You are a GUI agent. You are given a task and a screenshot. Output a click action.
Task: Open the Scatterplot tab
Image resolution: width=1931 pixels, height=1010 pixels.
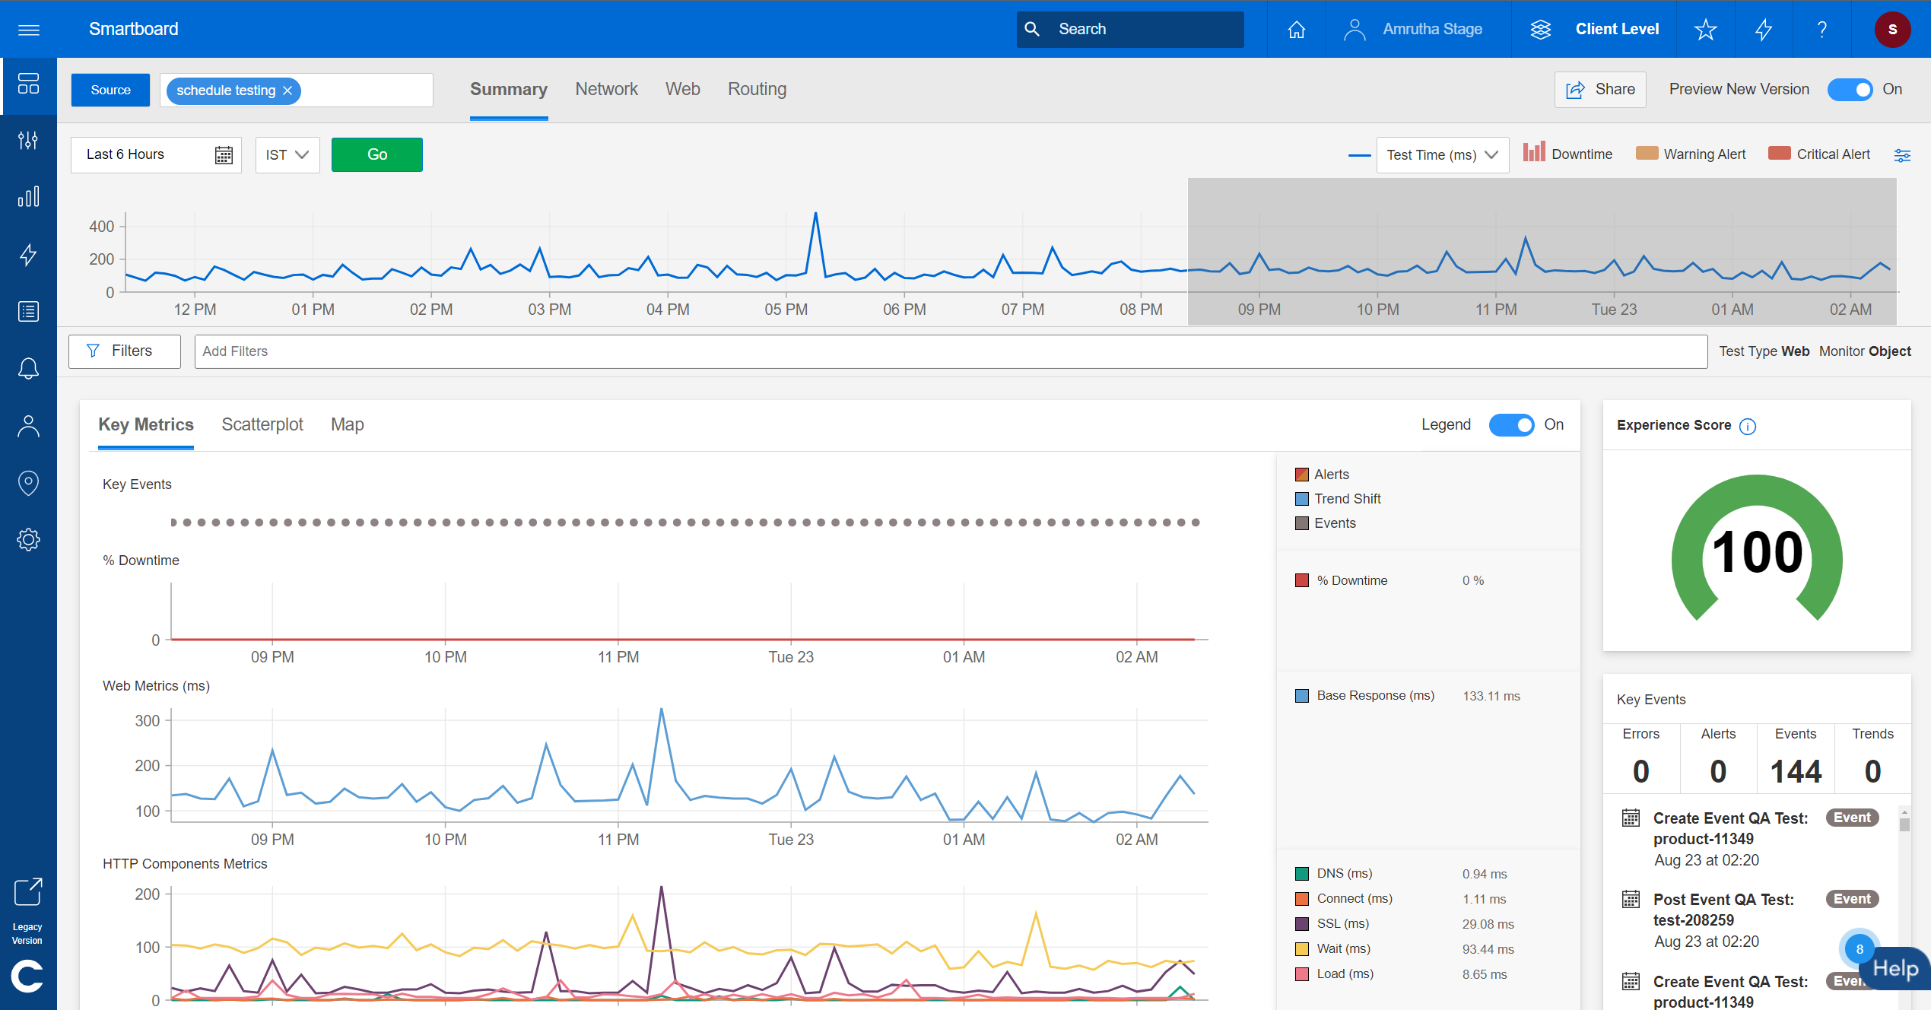click(x=262, y=424)
